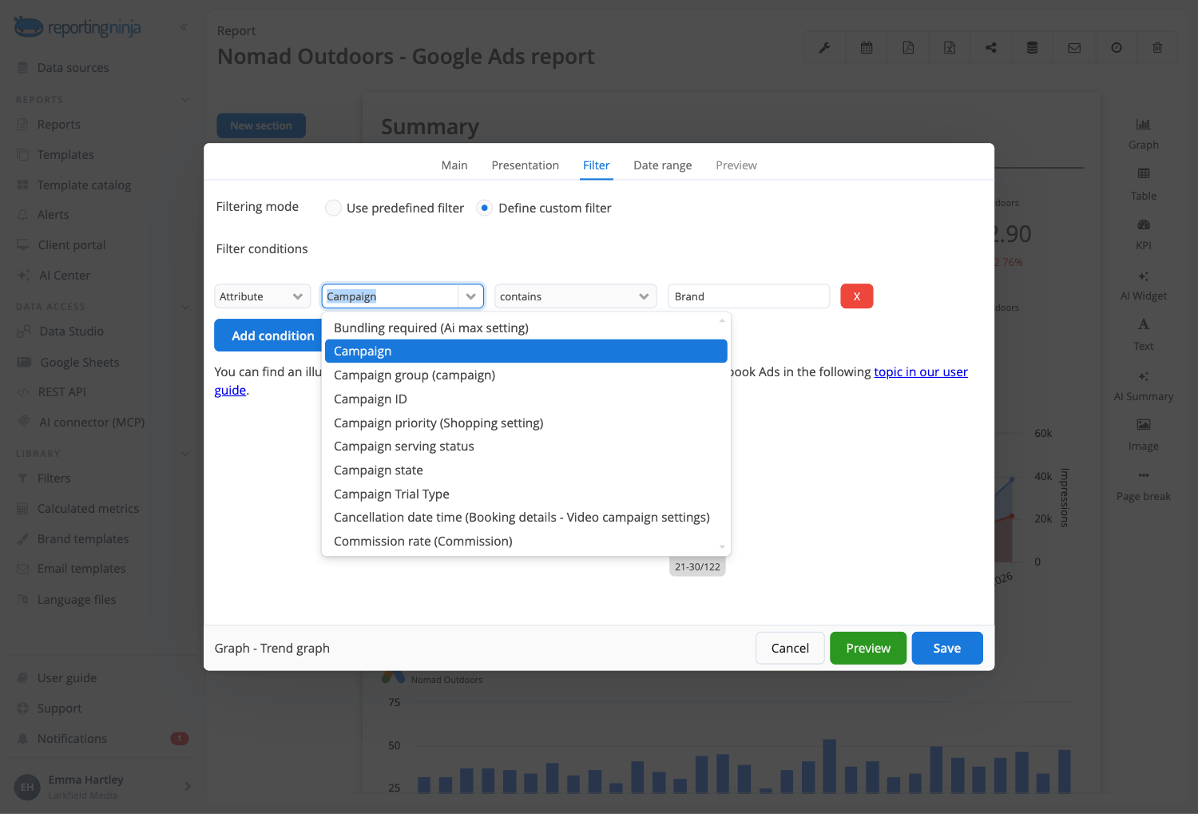
Task: Choose Campaign state option
Action: (526, 470)
